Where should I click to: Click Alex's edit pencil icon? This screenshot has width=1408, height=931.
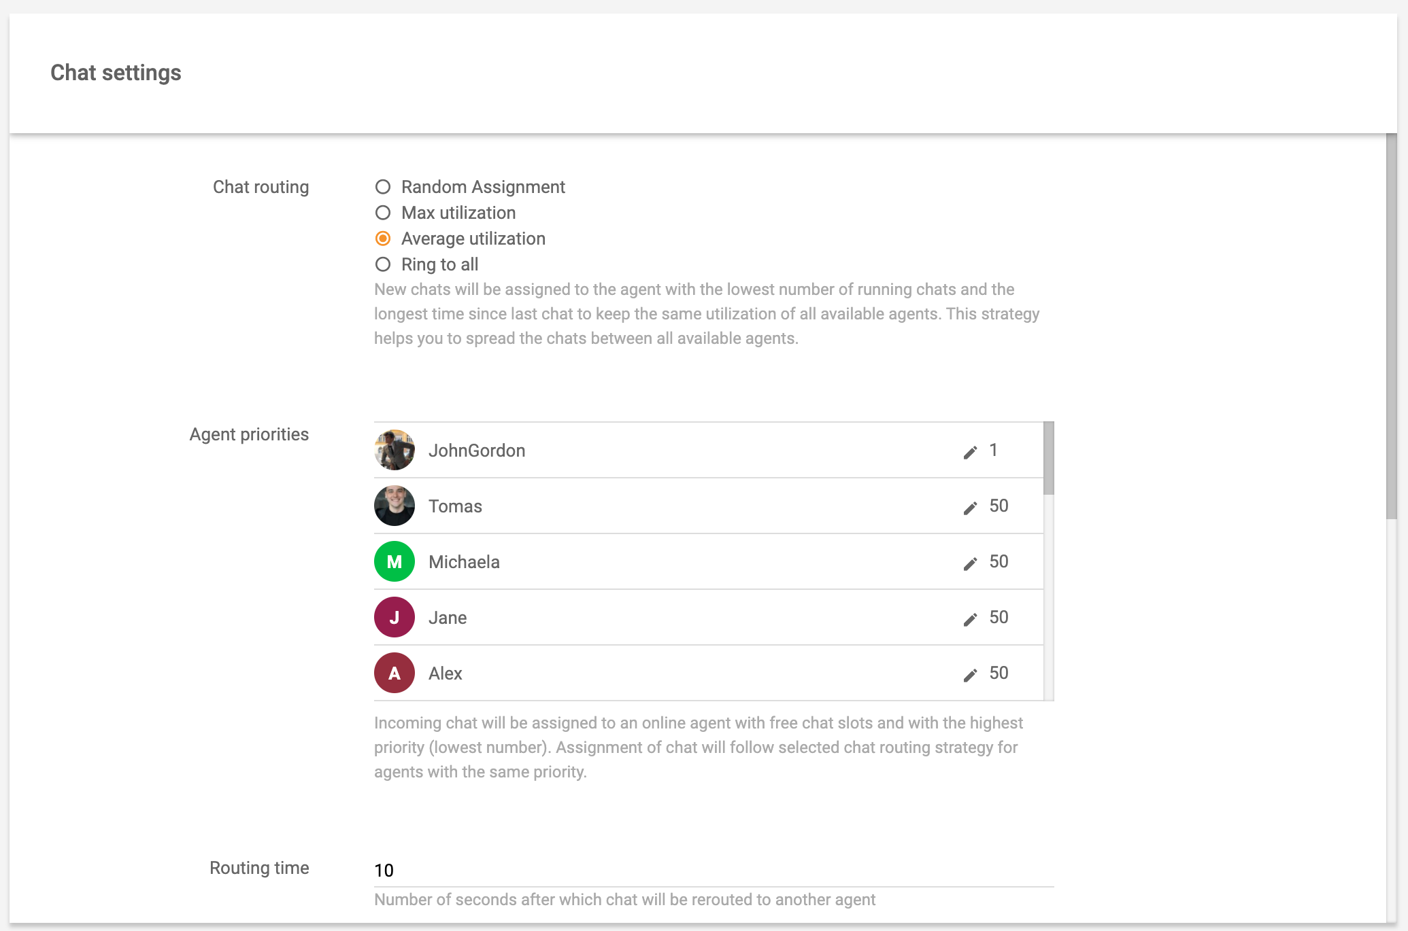(x=970, y=674)
